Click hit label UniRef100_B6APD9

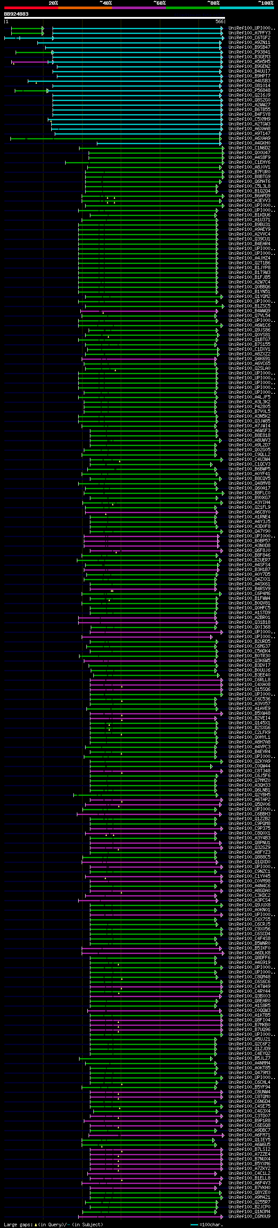coord(249,196)
